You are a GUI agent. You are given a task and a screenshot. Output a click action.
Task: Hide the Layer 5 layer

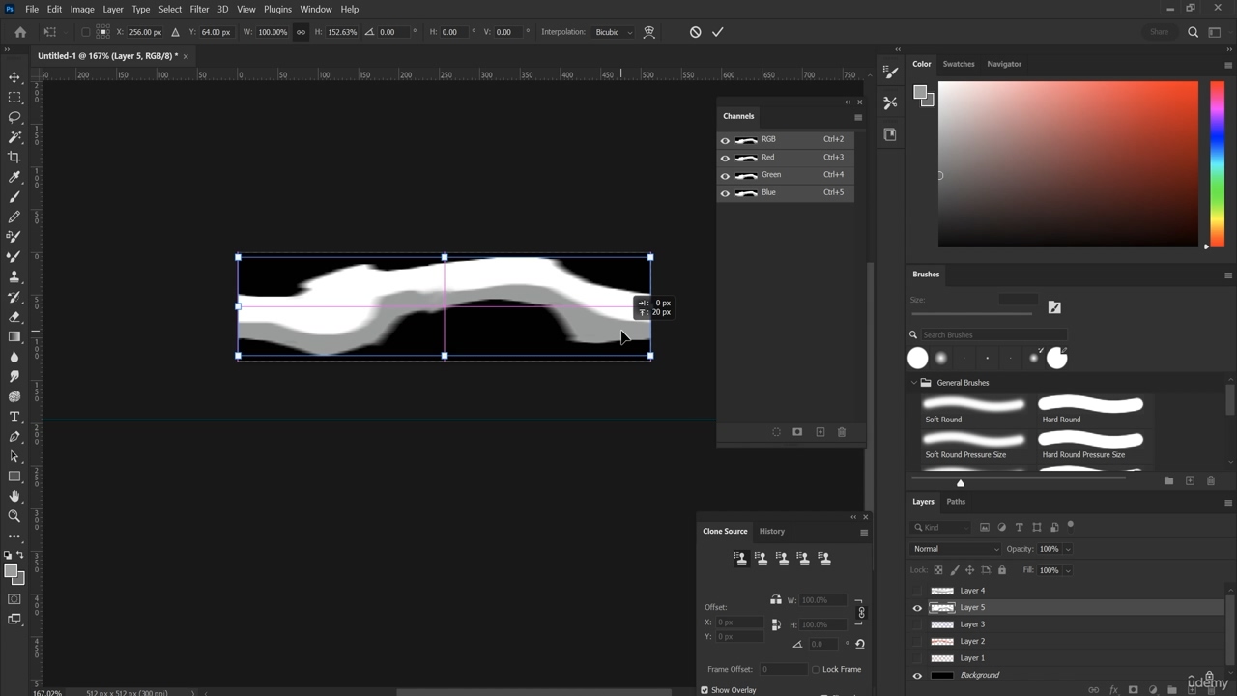tap(917, 608)
